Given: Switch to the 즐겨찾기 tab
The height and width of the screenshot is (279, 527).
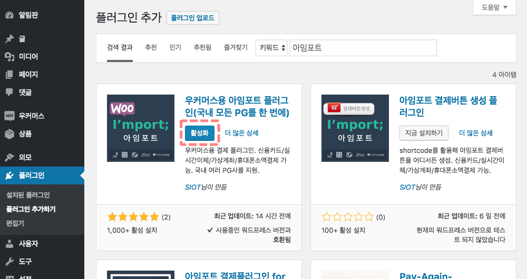Looking at the screenshot, I should click(x=236, y=48).
